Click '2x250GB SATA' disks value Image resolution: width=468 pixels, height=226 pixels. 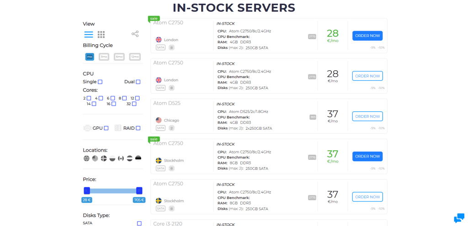[259, 128]
